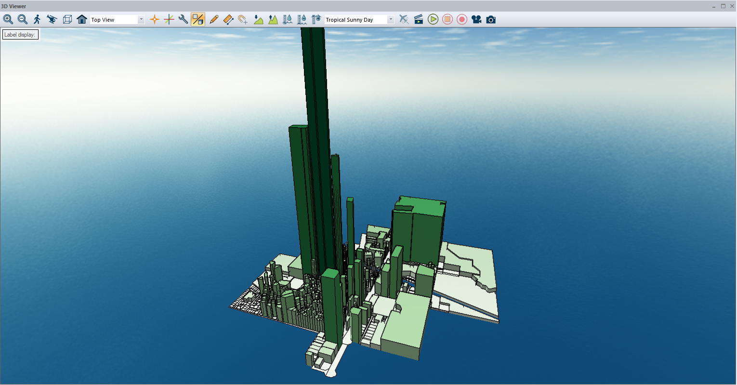
Task: Open the clapperboard animation icon
Action: [x=419, y=19]
